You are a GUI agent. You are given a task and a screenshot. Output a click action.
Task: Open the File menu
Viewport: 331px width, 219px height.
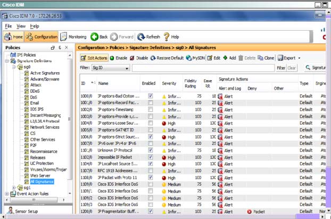[x=9, y=27]
